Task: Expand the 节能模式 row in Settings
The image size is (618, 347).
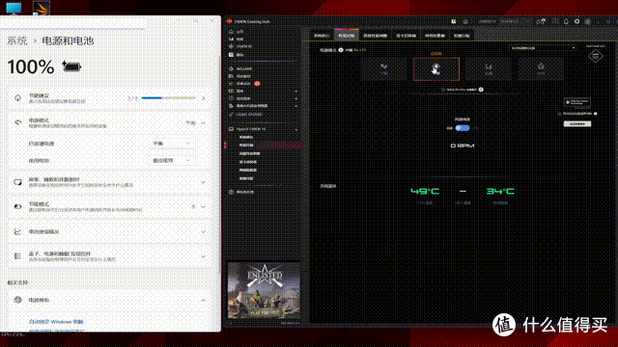Action: 204,206
